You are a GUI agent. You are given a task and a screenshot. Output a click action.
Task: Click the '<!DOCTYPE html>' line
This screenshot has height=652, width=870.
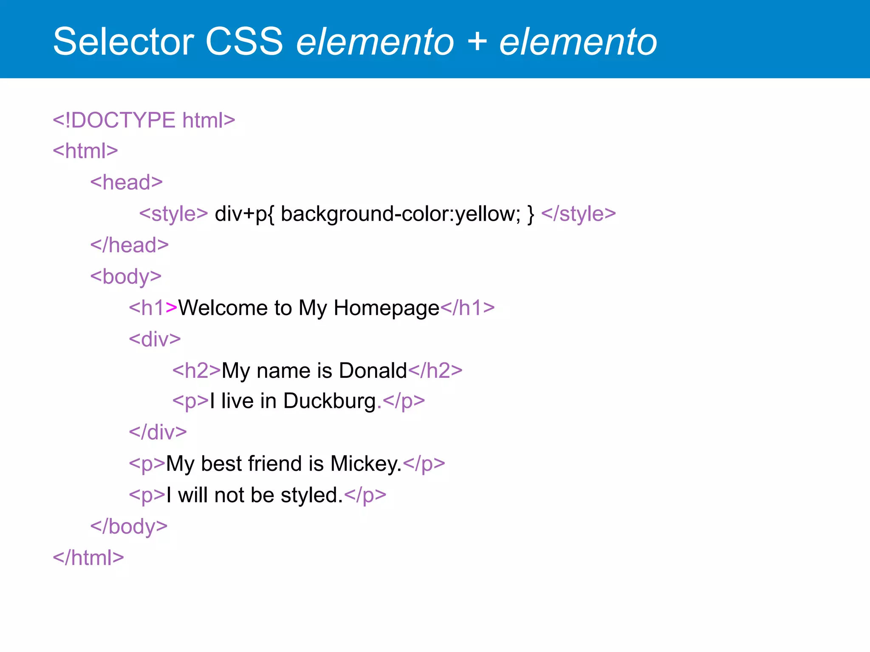click(144, 120)
